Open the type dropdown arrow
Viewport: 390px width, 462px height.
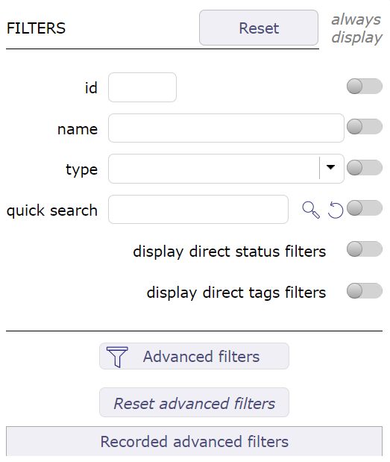click(331, 168)
